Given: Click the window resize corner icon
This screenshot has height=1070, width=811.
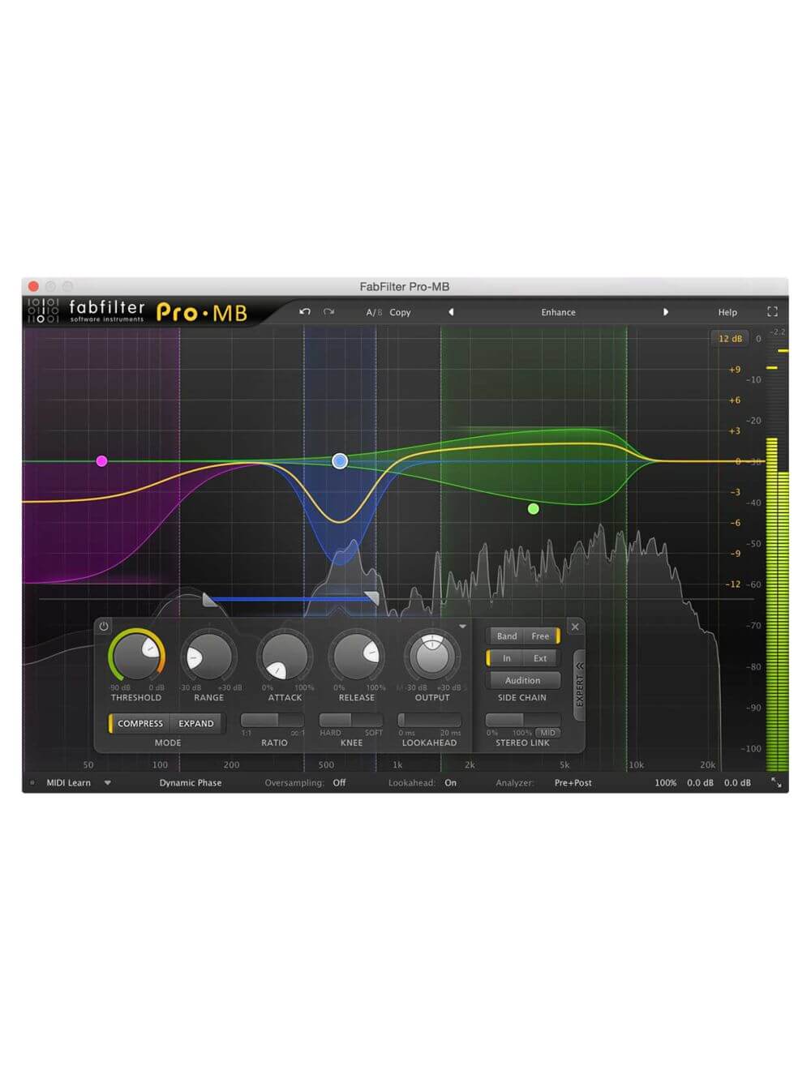Looking at the screenshot, I should tap(776, 783).
